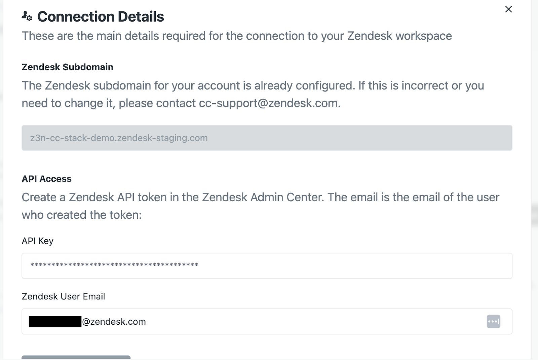This screenshot has height=360, width=538.
Task: Click the API Key input field
Action: pyautogui.click(x=267, y=266)
